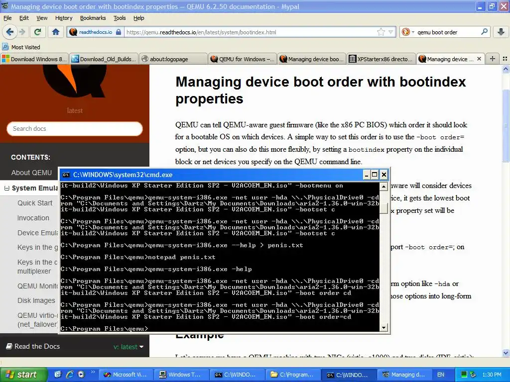Viewport: 510px width, 382px height.
Task: Expand the quick launch overflow chevron
Action: point(93,372)
